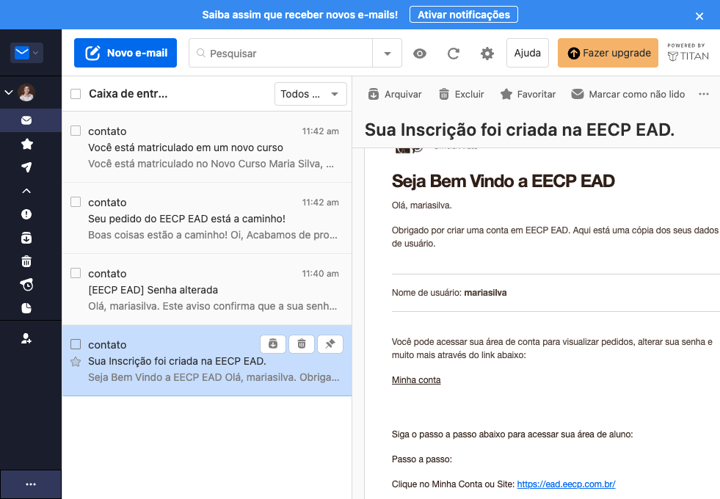Open the Starred folder in sidebar
Screen dimensions: 720x499
point(26,144)
